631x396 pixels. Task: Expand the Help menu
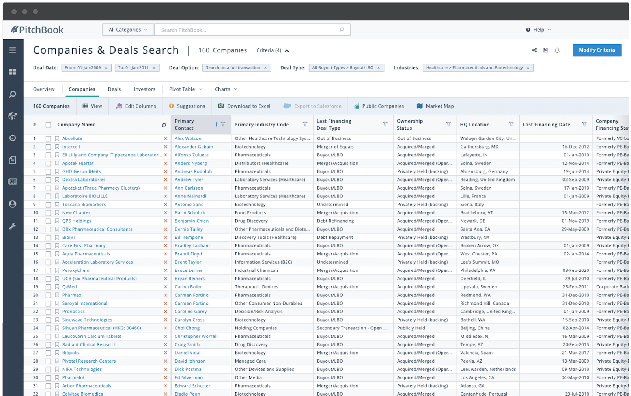pyautogui.click(x=538, y=30)
